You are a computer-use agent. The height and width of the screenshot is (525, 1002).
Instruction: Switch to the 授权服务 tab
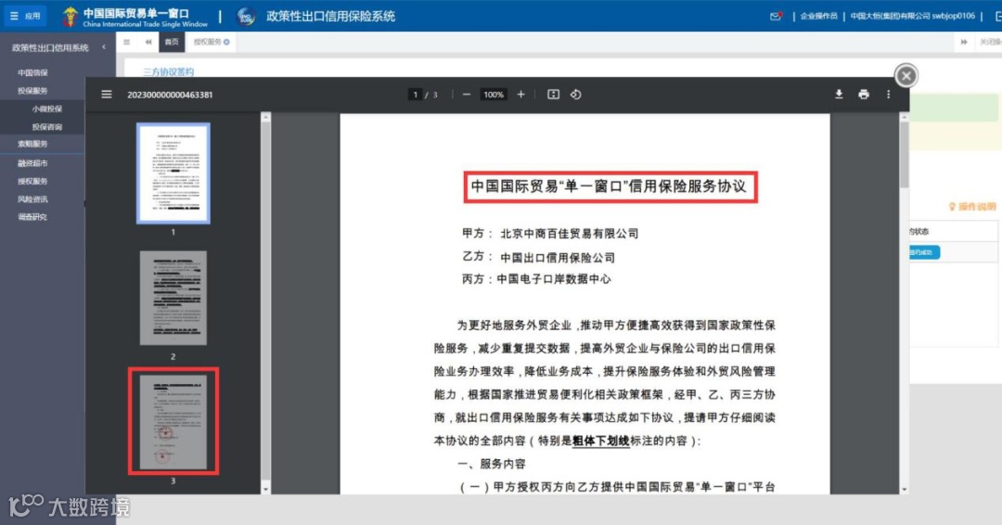[x=207, y=42]
